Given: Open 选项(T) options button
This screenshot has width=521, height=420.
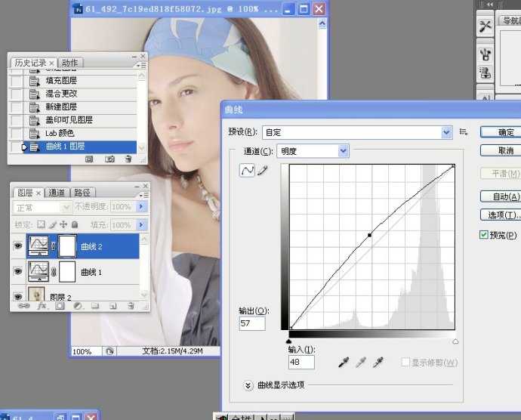Looking at the screenshot, I should click(x=501, y=215).
